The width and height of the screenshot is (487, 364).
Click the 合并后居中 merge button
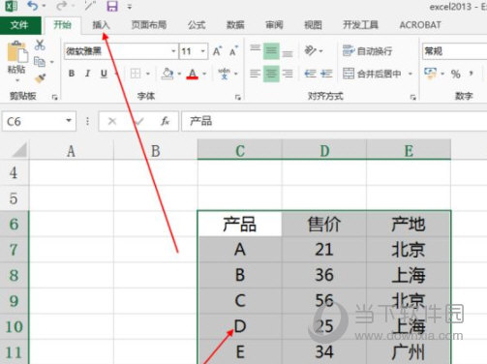[372, 74]
